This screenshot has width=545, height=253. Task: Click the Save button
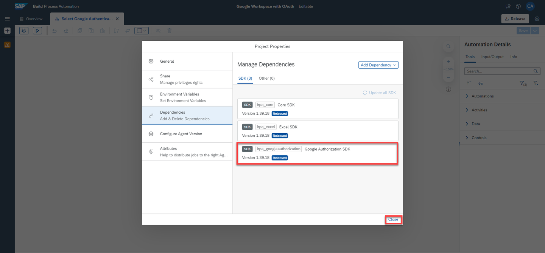click(x=523, y=31)
